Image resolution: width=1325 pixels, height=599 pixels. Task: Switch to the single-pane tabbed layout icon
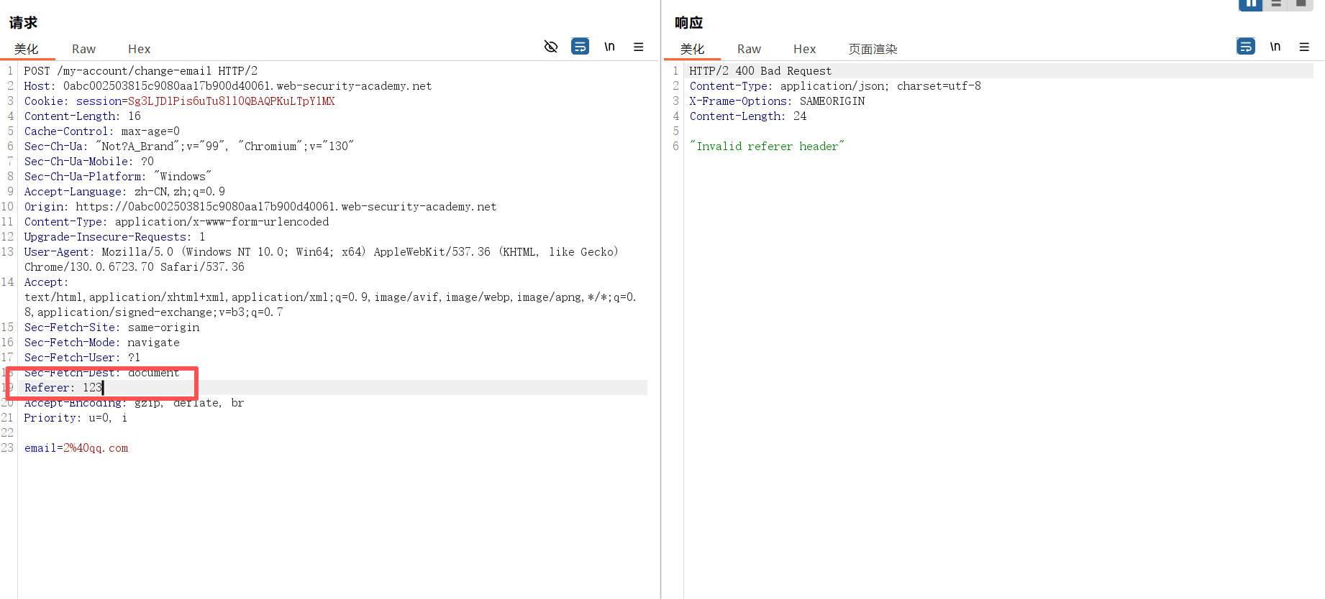click(x=1301, y=4)
